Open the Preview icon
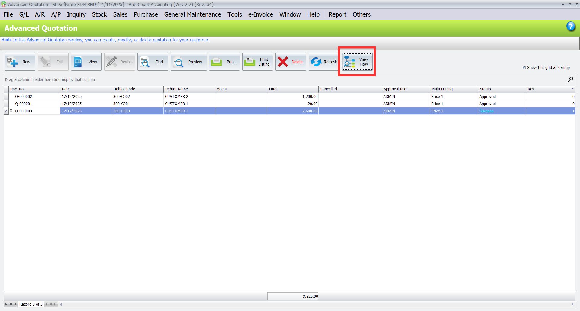The height and width of the screenshot is (311, 580). (179, 61)
